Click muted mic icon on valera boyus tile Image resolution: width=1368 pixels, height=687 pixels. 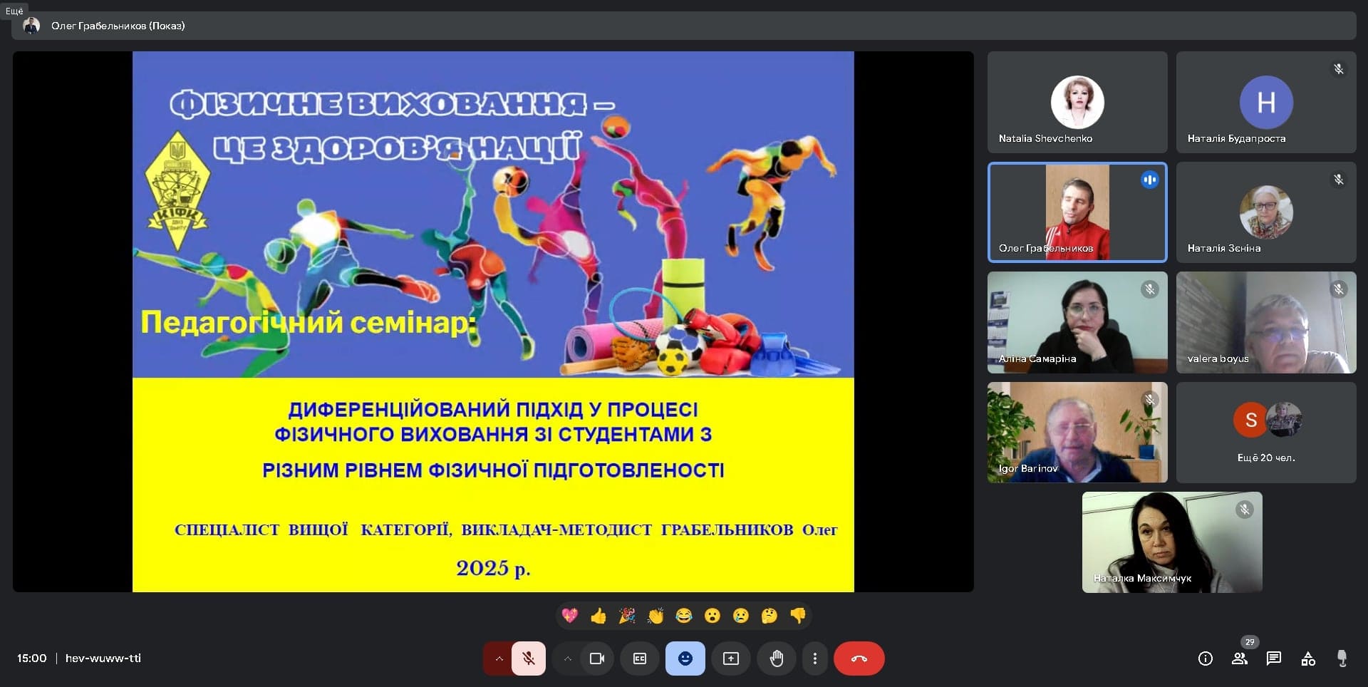1339,289
